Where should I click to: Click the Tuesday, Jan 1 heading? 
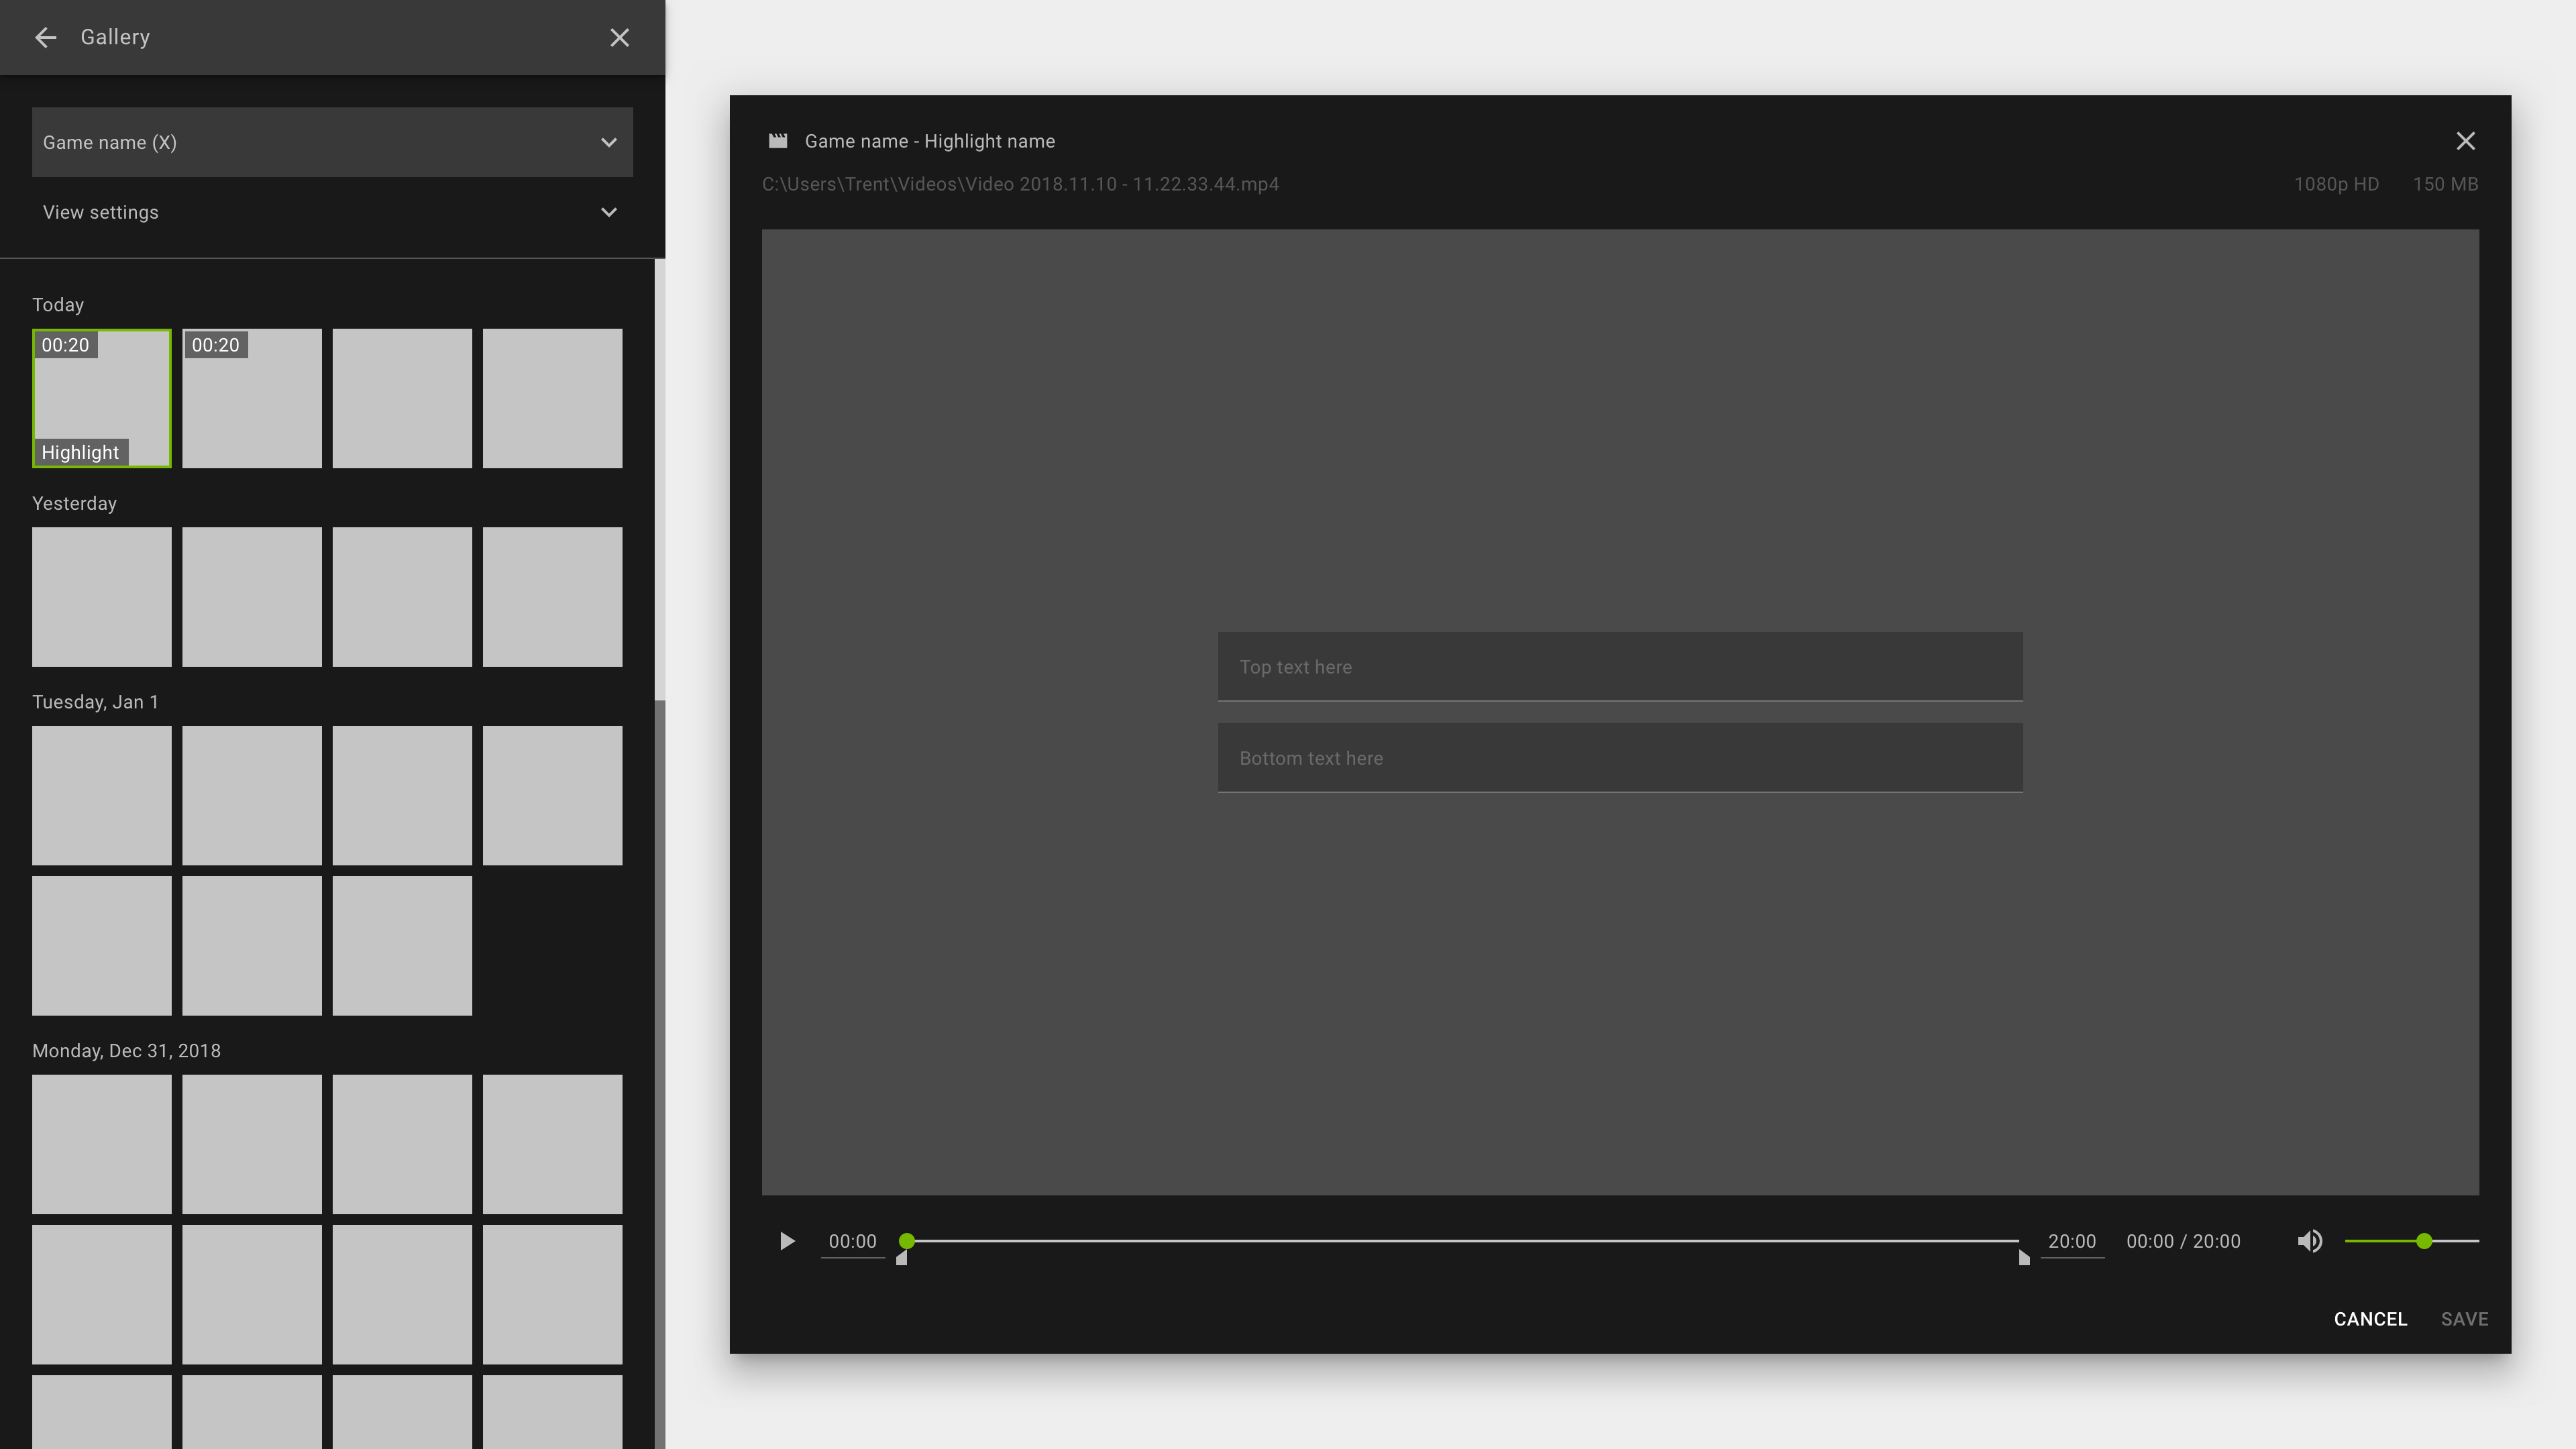95,702
